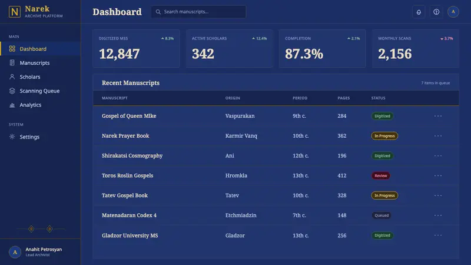Open Manuscripts section
This screenshot has width=471, height=265.
point(40,63)
